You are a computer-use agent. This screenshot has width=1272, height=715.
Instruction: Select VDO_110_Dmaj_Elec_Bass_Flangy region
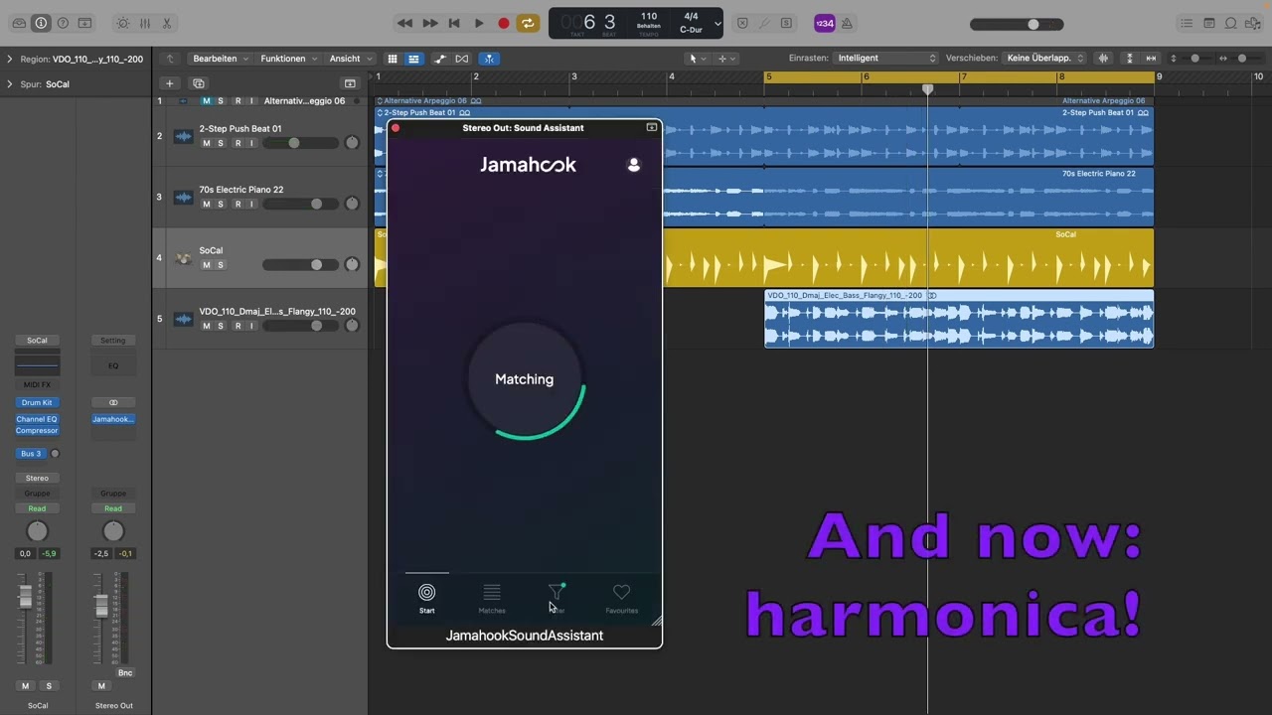(959, 318)
